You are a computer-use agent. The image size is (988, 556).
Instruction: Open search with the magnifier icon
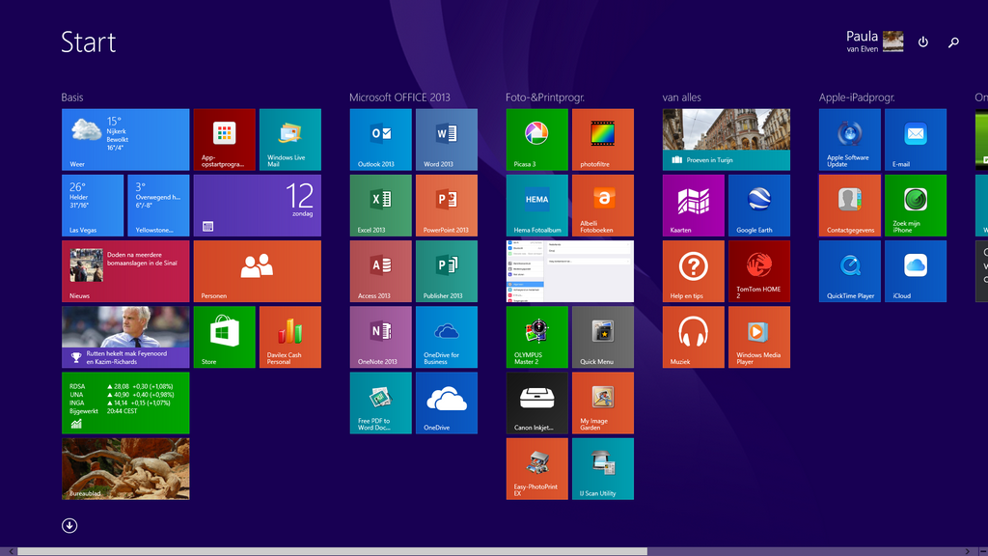click(953, 42)
